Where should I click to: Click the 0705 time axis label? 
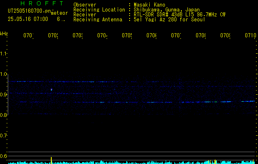tap(127, 35)
